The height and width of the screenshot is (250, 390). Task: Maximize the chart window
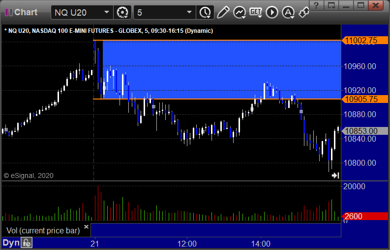[360, 5]
